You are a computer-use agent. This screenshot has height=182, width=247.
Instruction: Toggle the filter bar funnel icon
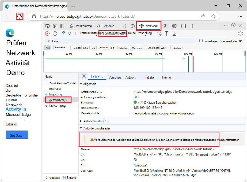tap(62, 33)
